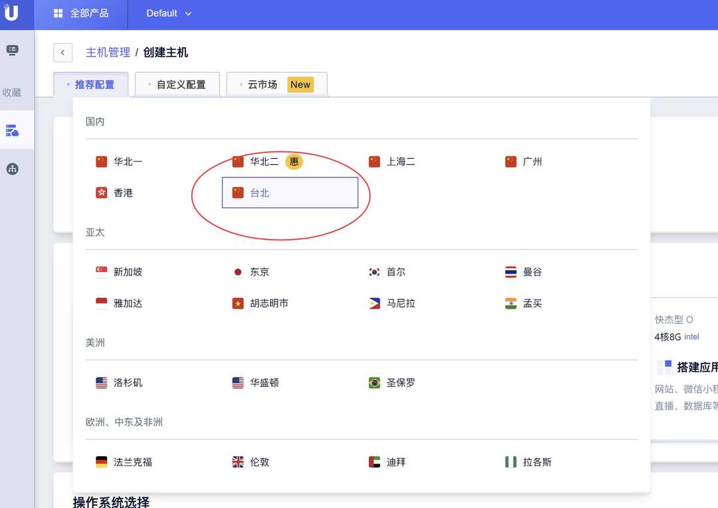
Task: Select the 台北 region
Action: (x=290, y=193)
